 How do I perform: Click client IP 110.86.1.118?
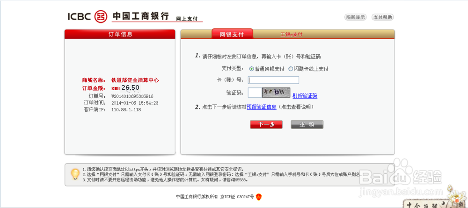[126, 110]
